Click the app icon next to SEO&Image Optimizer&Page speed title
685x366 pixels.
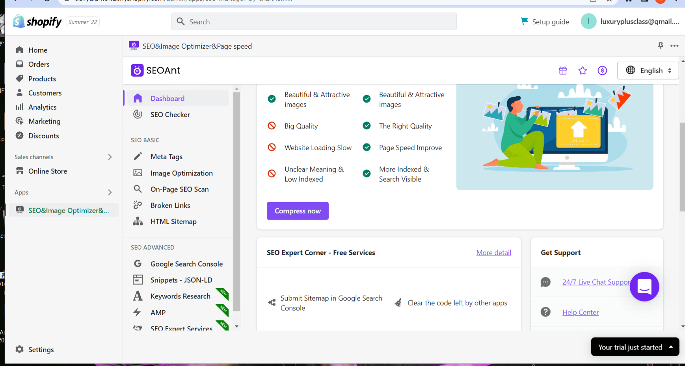coord(134,46)
